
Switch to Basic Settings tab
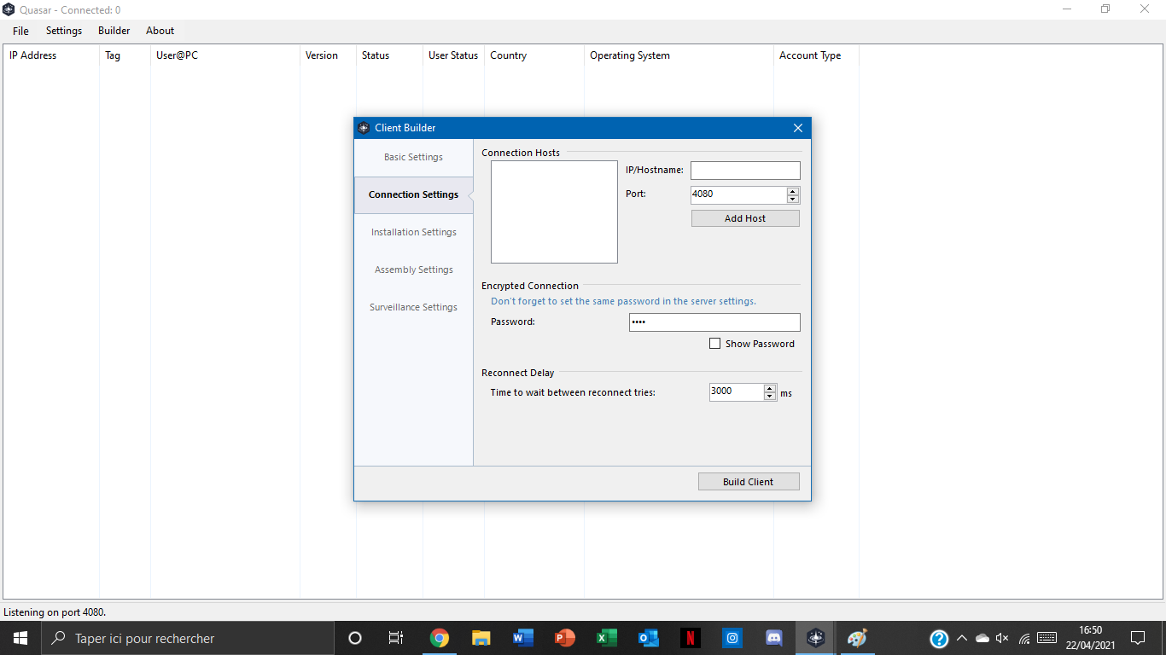pyautogui.click(x=413, y=157)
